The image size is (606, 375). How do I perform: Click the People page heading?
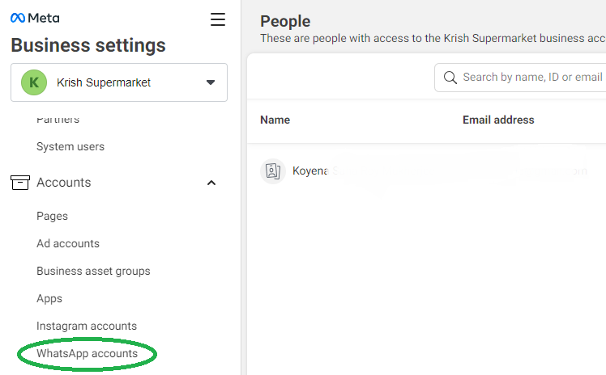285,21
